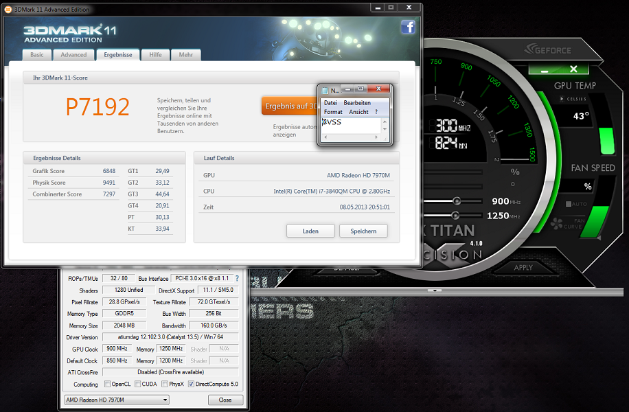Click the Physik Score value 9491
The image size is (629, 412).
click(109, 183)
